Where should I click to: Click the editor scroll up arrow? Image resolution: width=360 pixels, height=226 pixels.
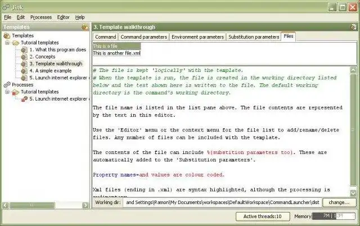353,70
